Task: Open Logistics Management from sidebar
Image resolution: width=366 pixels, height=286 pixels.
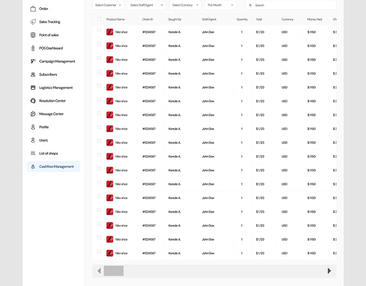Action: click(x=56, y=87)
